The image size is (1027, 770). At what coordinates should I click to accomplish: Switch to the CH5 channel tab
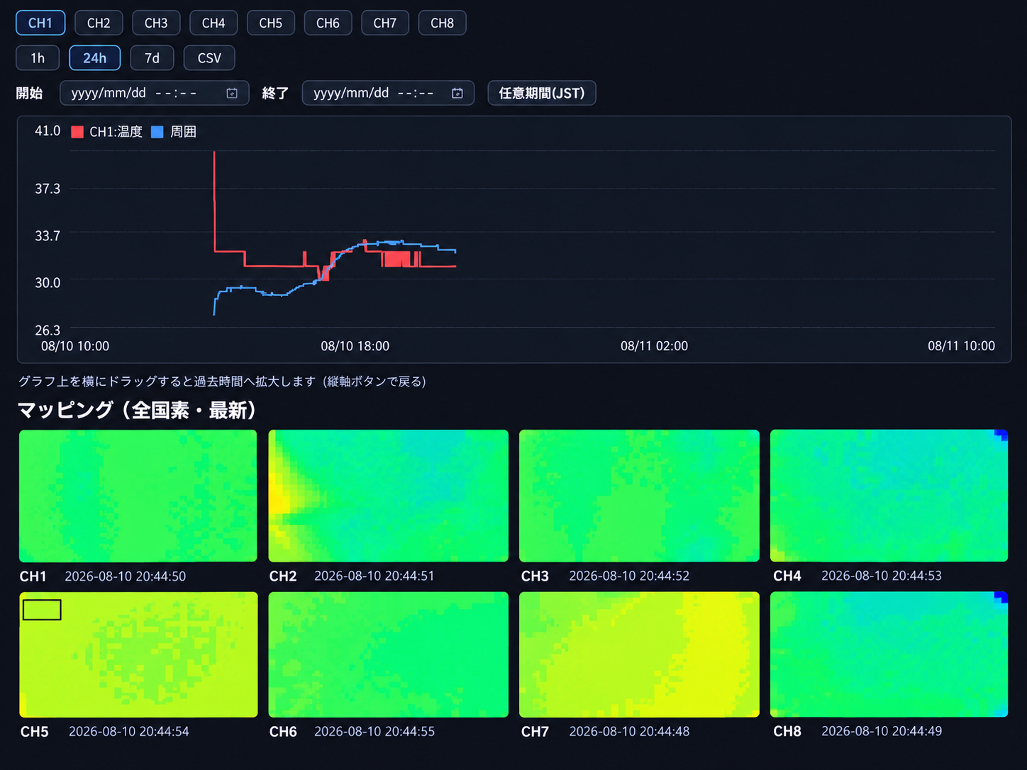[271, 23]
